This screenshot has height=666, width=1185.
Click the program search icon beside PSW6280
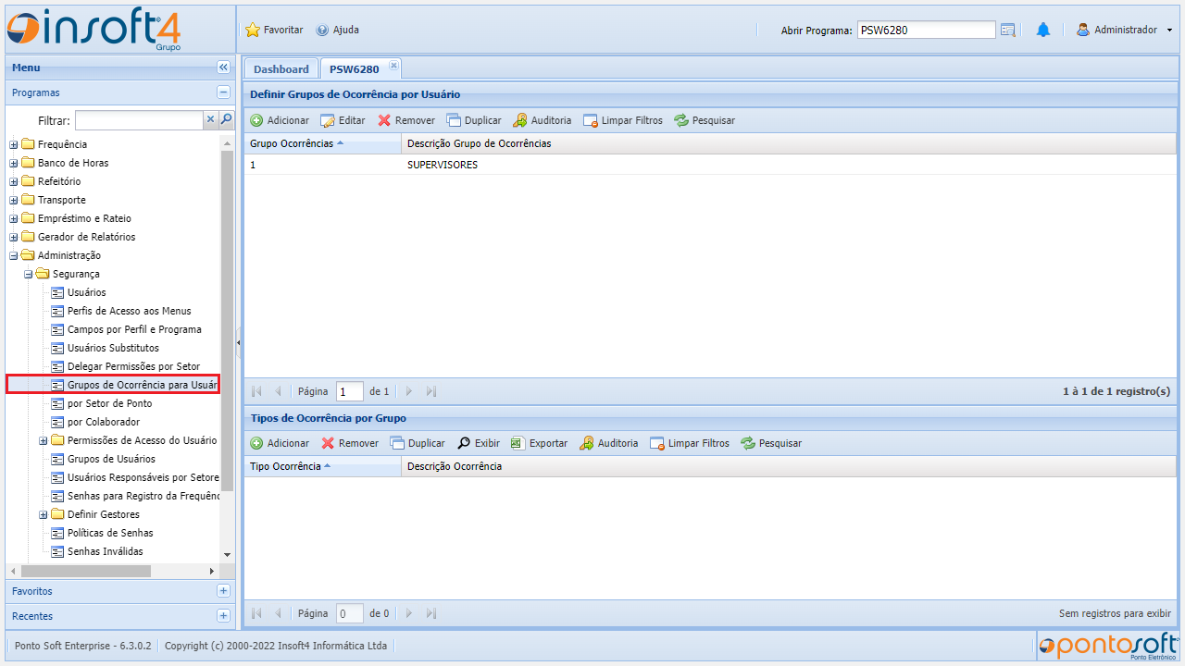[1008, 31]
